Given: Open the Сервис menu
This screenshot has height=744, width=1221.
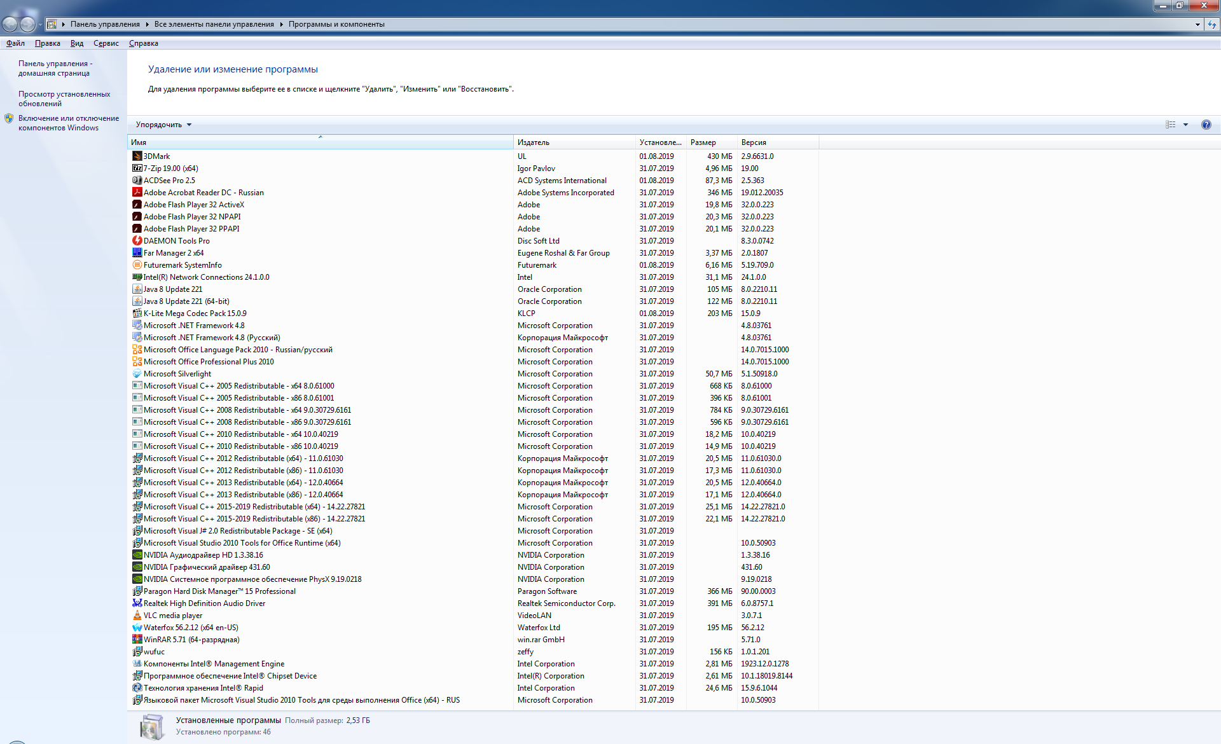Looking at the screenshot, I should coord(106,43).
